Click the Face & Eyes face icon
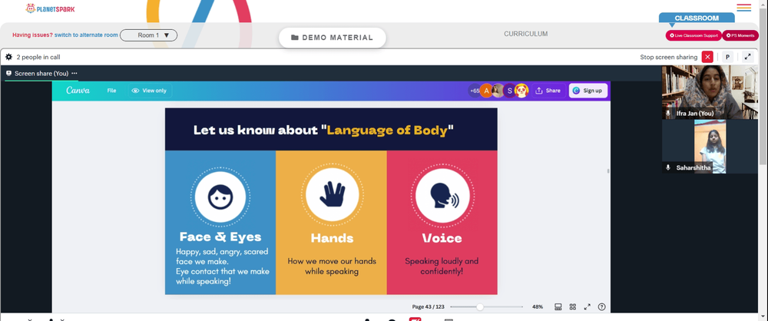768x321 pixels. click(220, 197)
